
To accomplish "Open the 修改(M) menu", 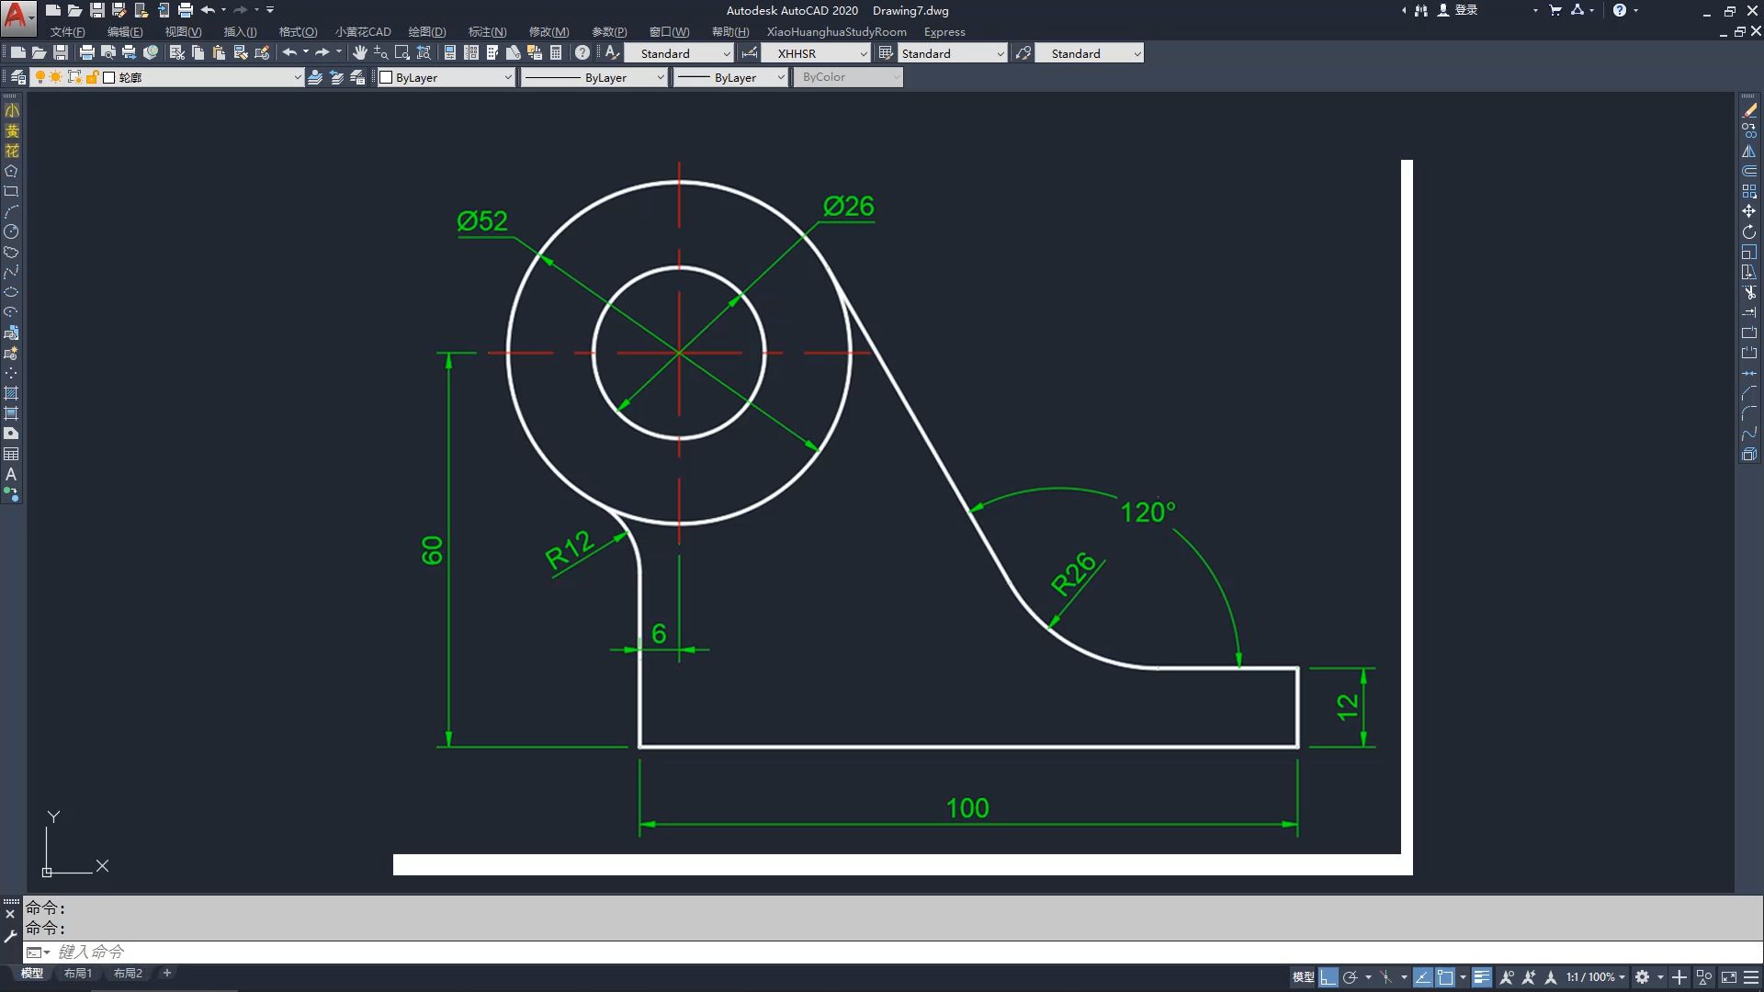I will click(x=548, y=31).
